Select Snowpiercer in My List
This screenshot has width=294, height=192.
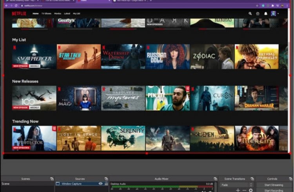[34, 56]
